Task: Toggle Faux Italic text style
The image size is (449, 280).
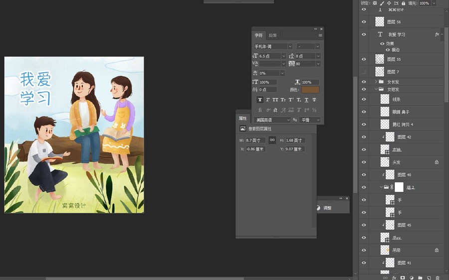Action: click(x=268, y=100)
